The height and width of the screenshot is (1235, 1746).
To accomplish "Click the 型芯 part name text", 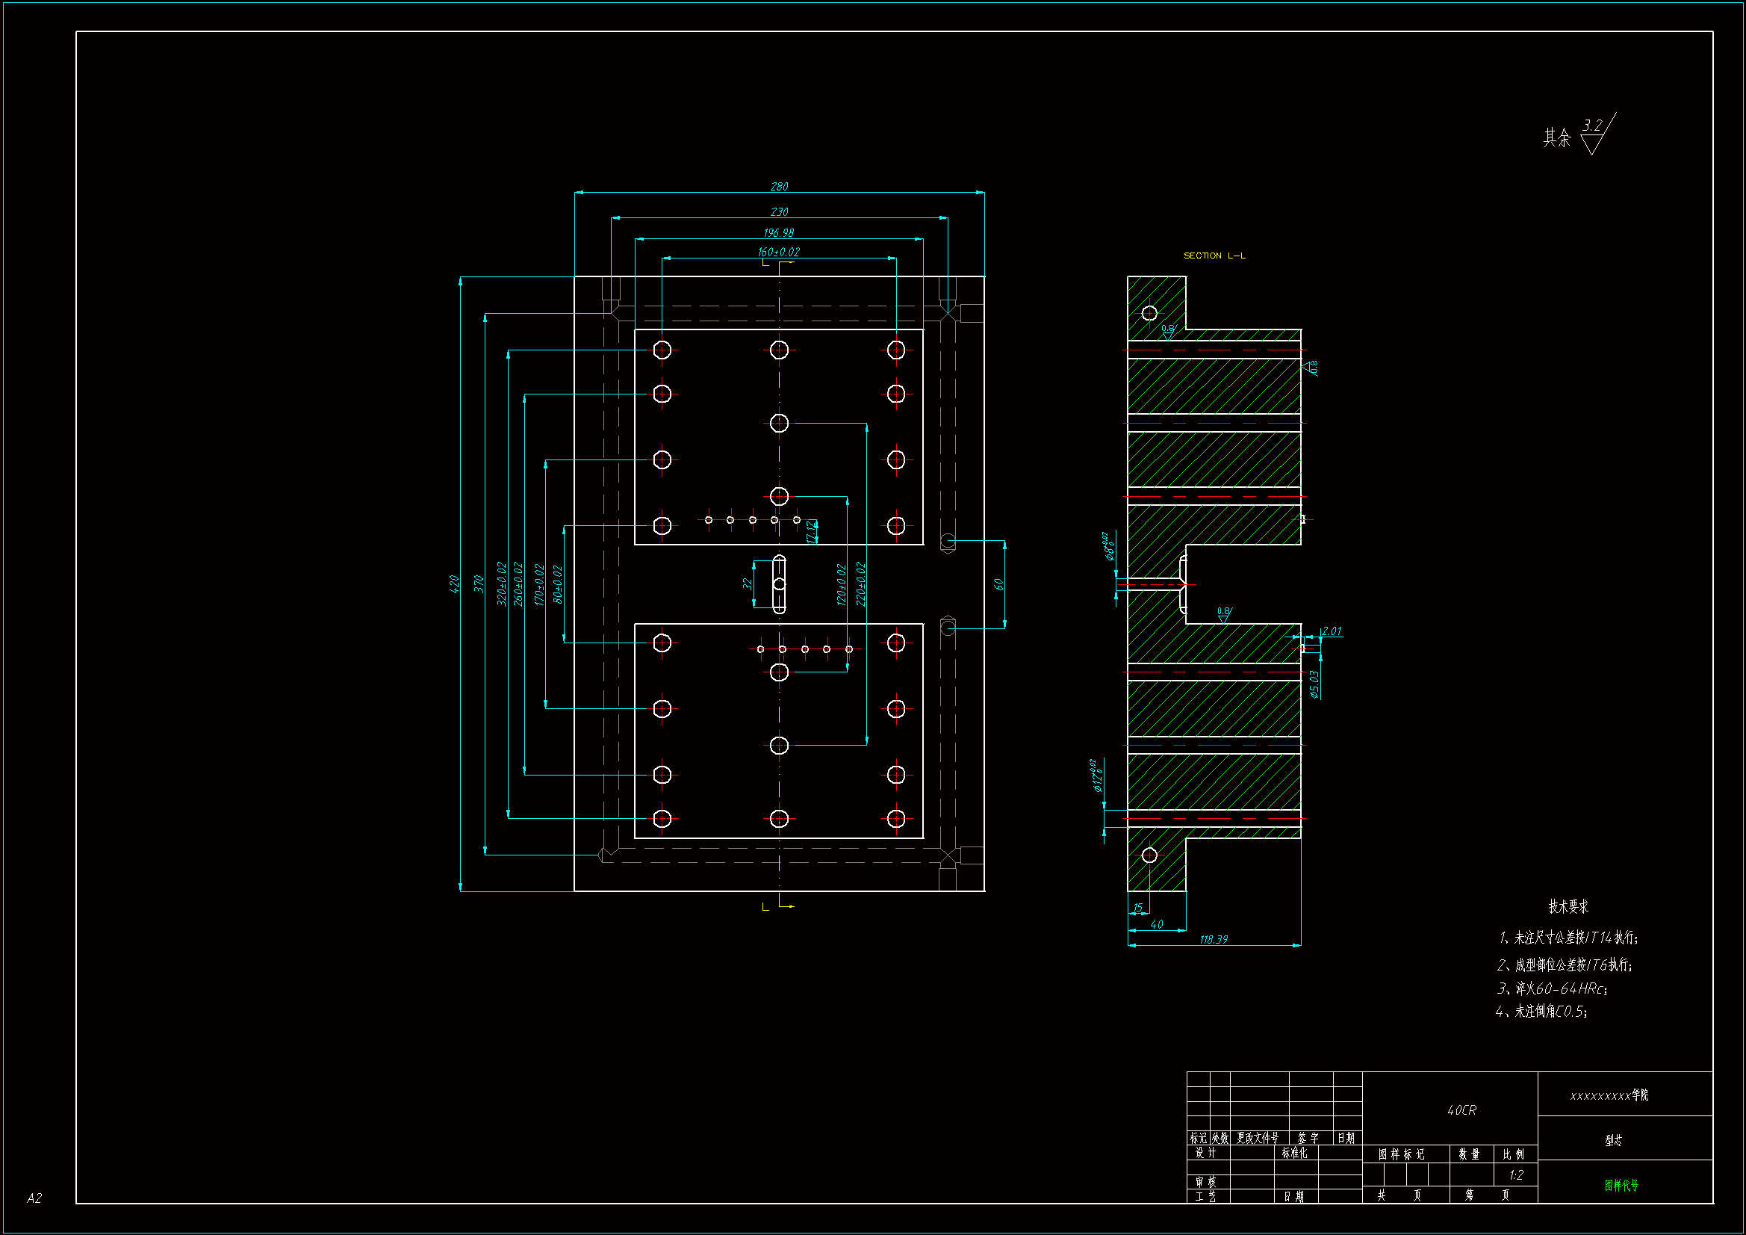I will click(1613, 1140).
